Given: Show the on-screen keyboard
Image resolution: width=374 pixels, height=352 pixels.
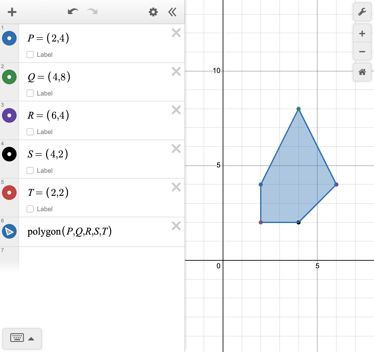Looking at the screenshot, I should (17, 338).
